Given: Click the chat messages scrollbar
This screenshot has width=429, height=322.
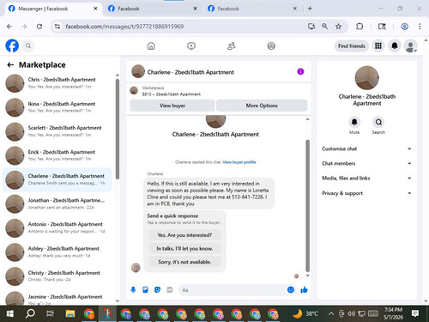Looking at the screenshot, I should coord(308,206).
